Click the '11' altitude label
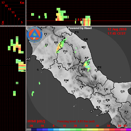Viewport: 131px width, 131px height. (x=13, y=12)
